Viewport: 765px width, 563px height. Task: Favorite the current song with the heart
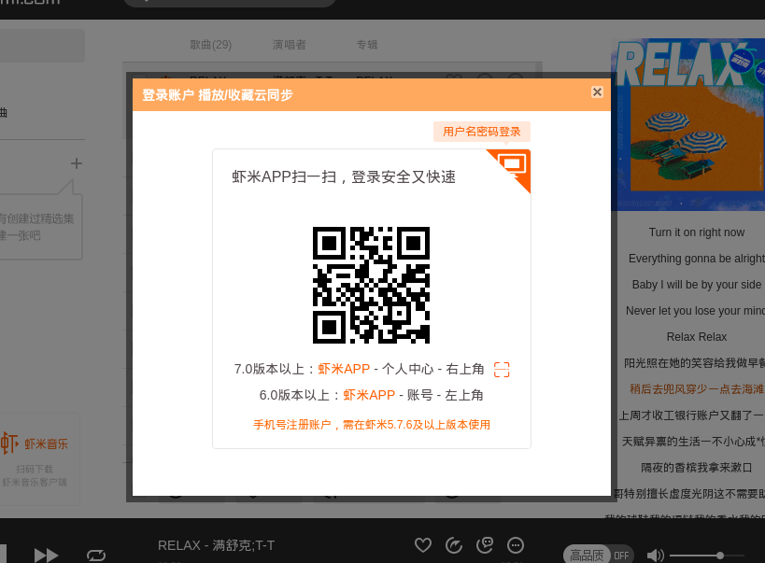tap(422, 544)
